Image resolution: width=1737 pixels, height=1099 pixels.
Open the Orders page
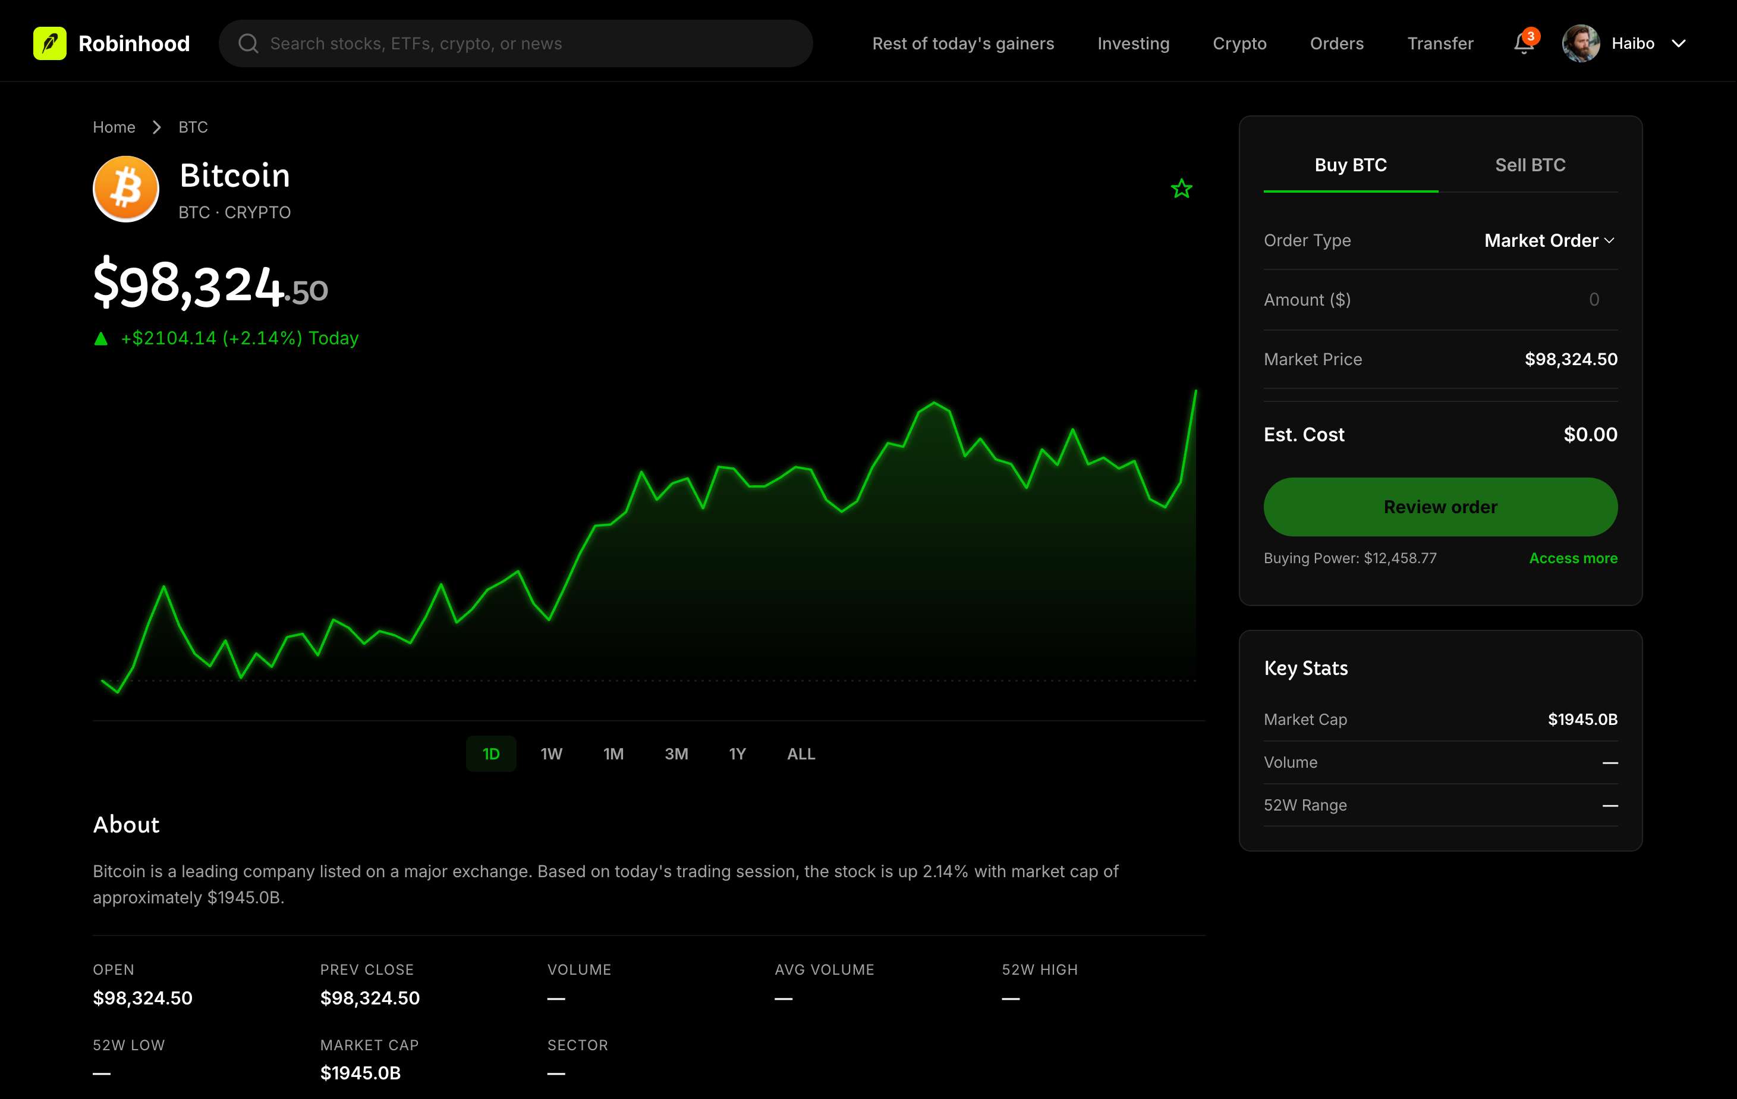pyautogui.click(x=1337, y=43)
